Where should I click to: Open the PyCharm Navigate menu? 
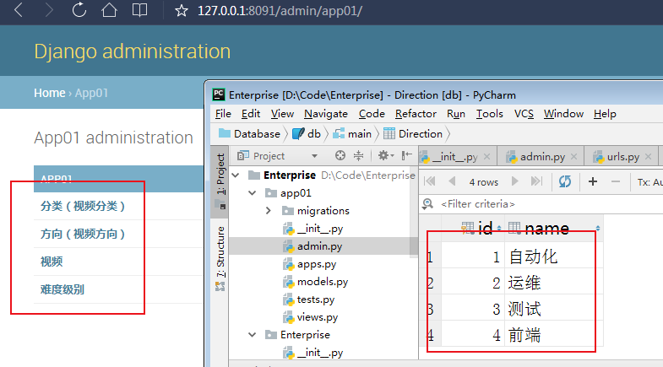click(x=325, y=114)
